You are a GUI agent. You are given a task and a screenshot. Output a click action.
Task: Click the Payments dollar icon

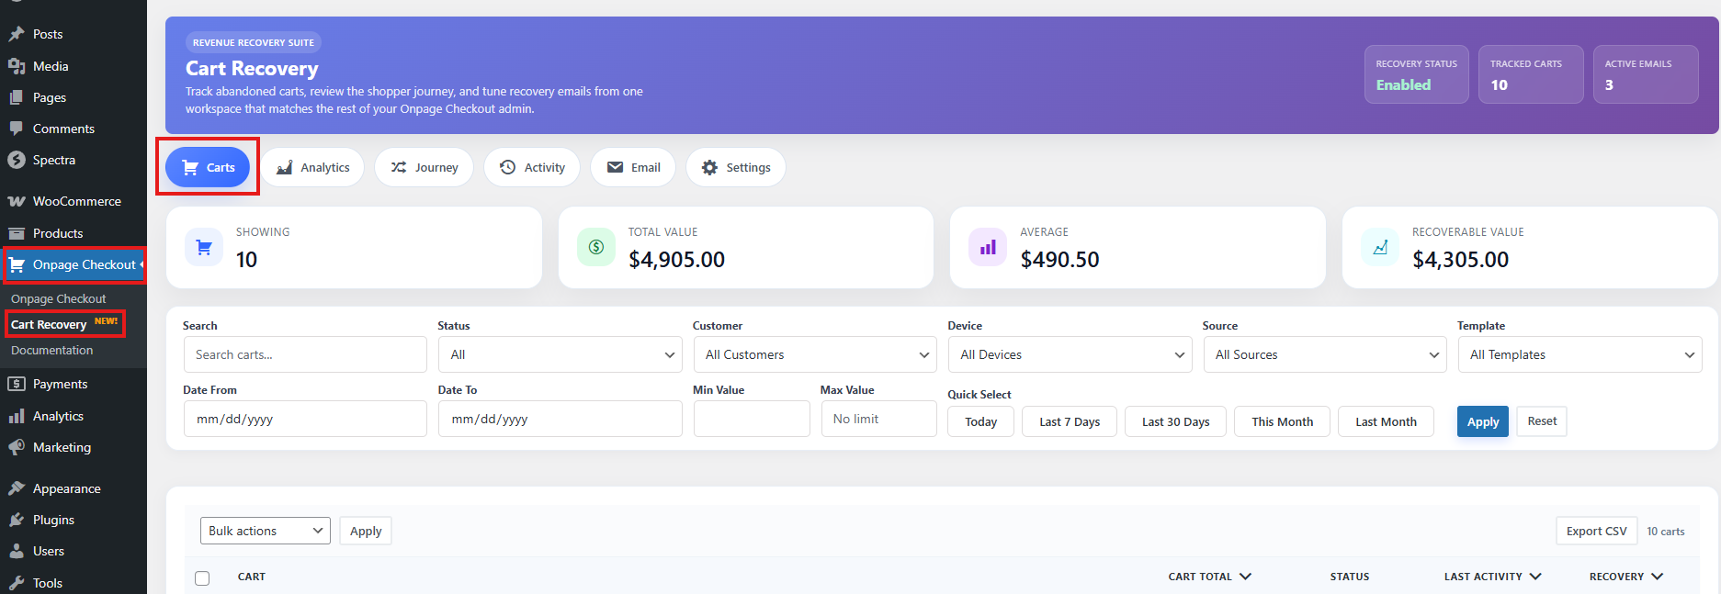click(17, 384)
